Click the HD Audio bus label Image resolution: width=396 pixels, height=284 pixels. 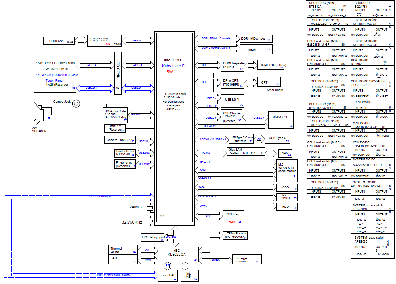(x=137, y=115)
